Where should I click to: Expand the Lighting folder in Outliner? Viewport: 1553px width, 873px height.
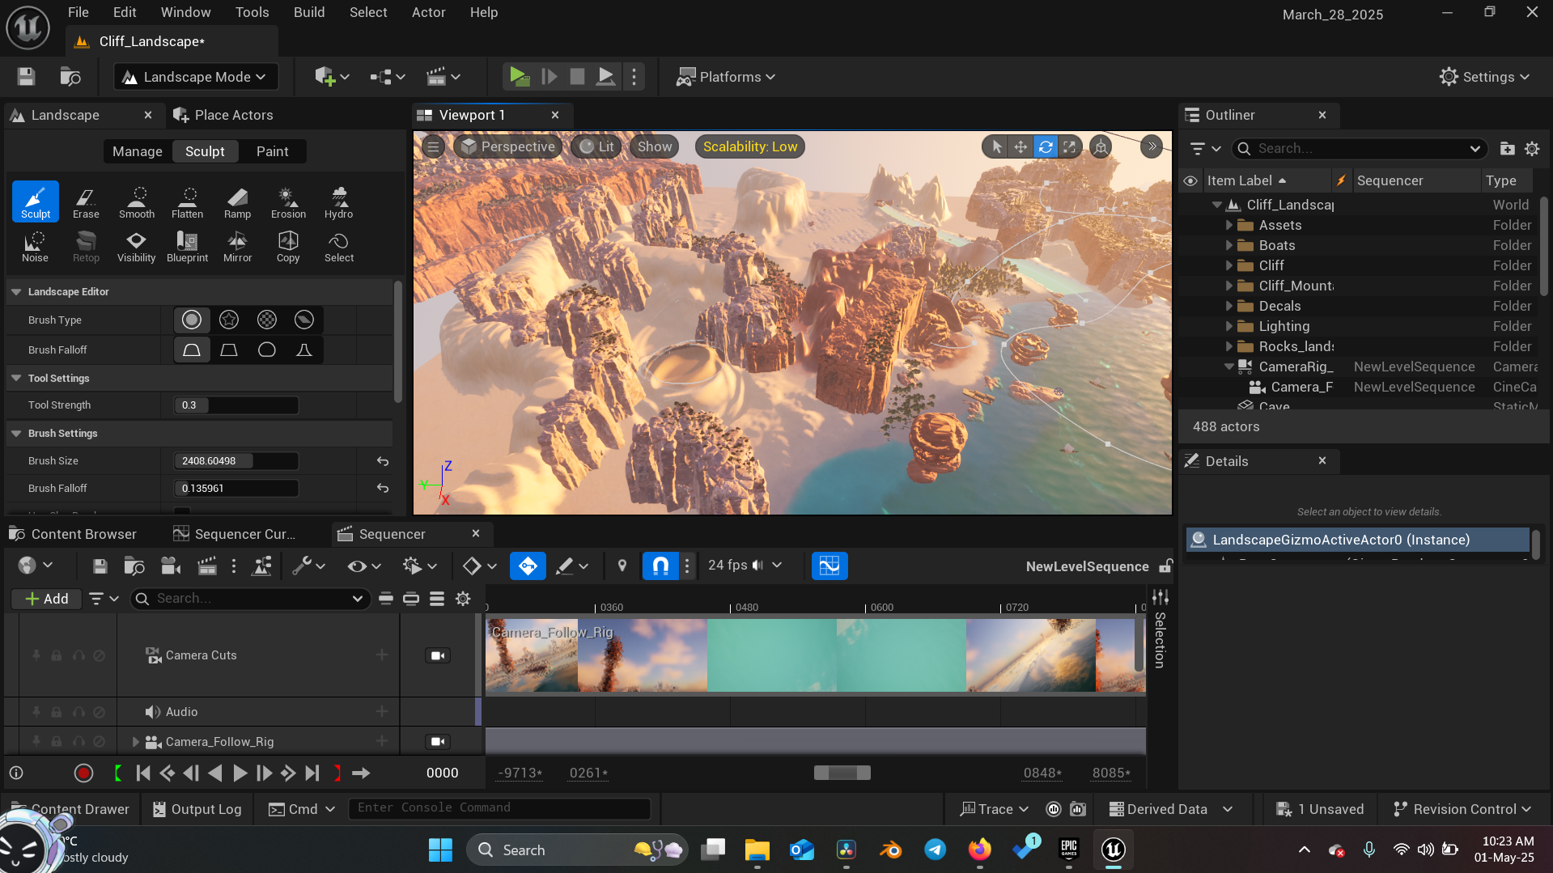pyautogui.click(x=1229, y=326)
